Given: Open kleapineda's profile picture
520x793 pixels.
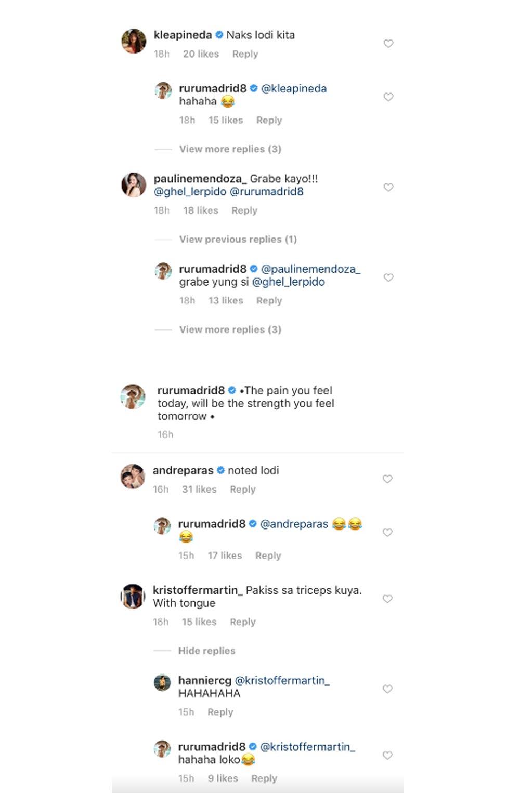Looking at the screenshot, I should tap(134, 41).
